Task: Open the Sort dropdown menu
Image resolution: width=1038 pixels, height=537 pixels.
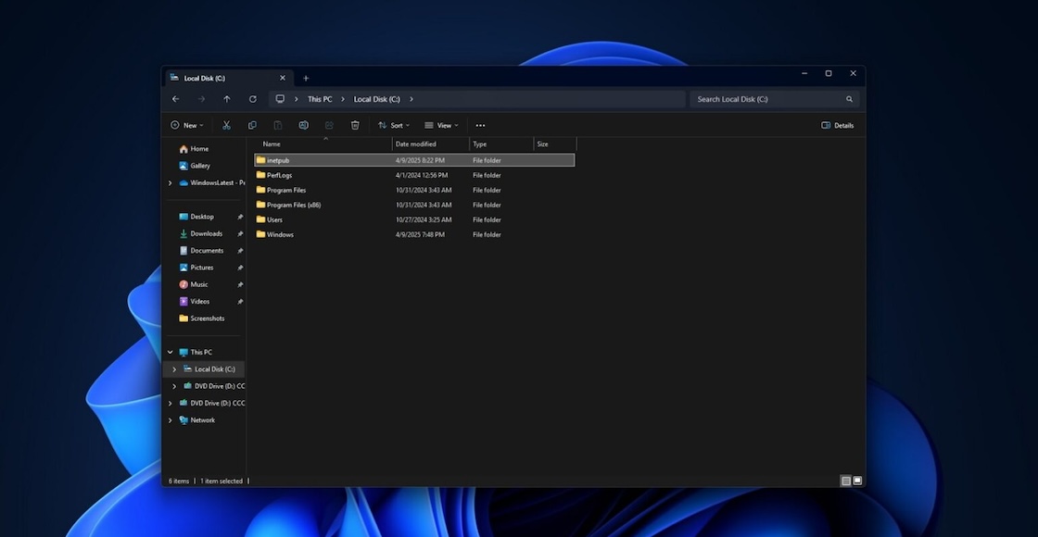Action: click(x=394, y=125)
